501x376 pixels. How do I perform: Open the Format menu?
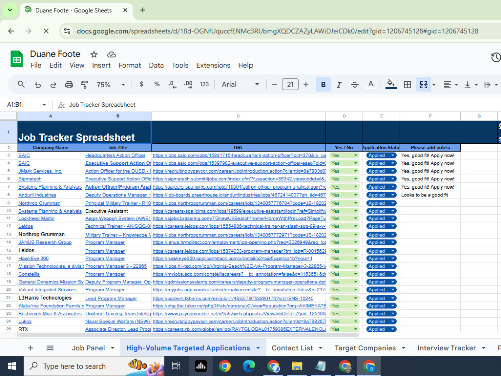pyautogui.click(x=129, y=65)
